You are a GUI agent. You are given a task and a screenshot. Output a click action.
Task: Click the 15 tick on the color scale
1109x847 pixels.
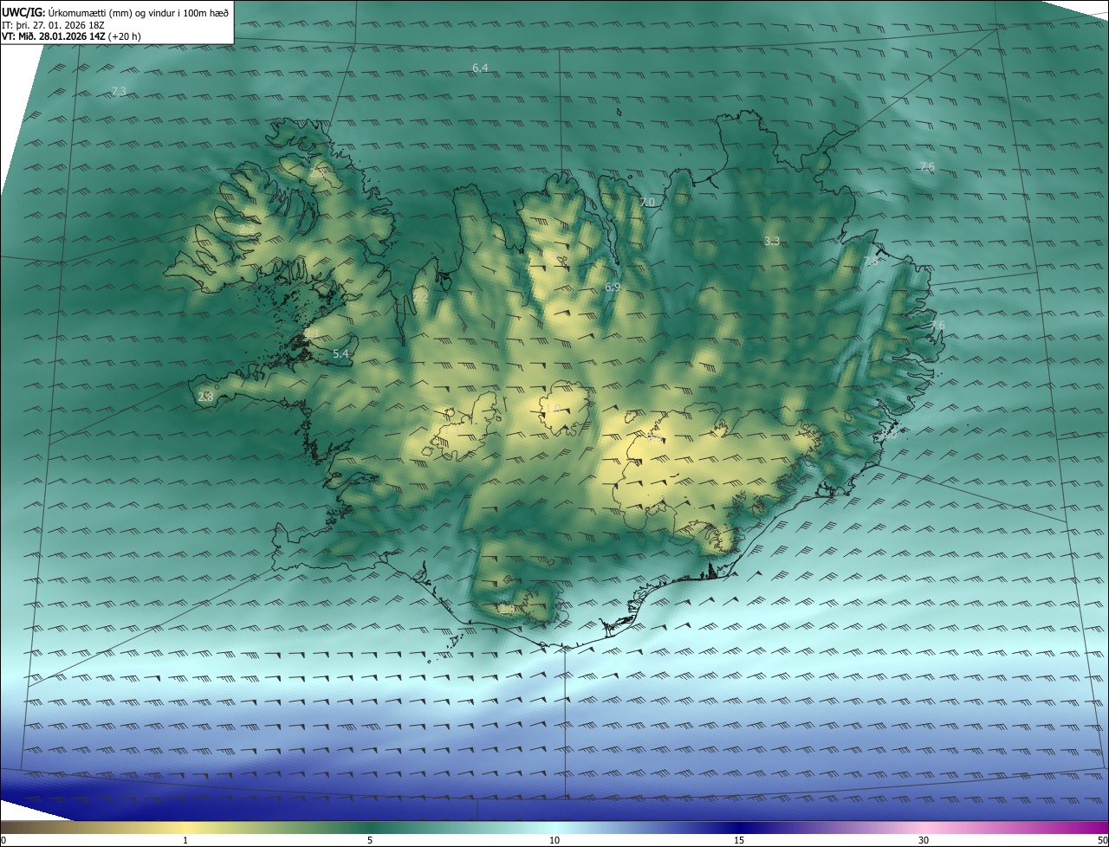pyautogui.click(x=739, y=840)
